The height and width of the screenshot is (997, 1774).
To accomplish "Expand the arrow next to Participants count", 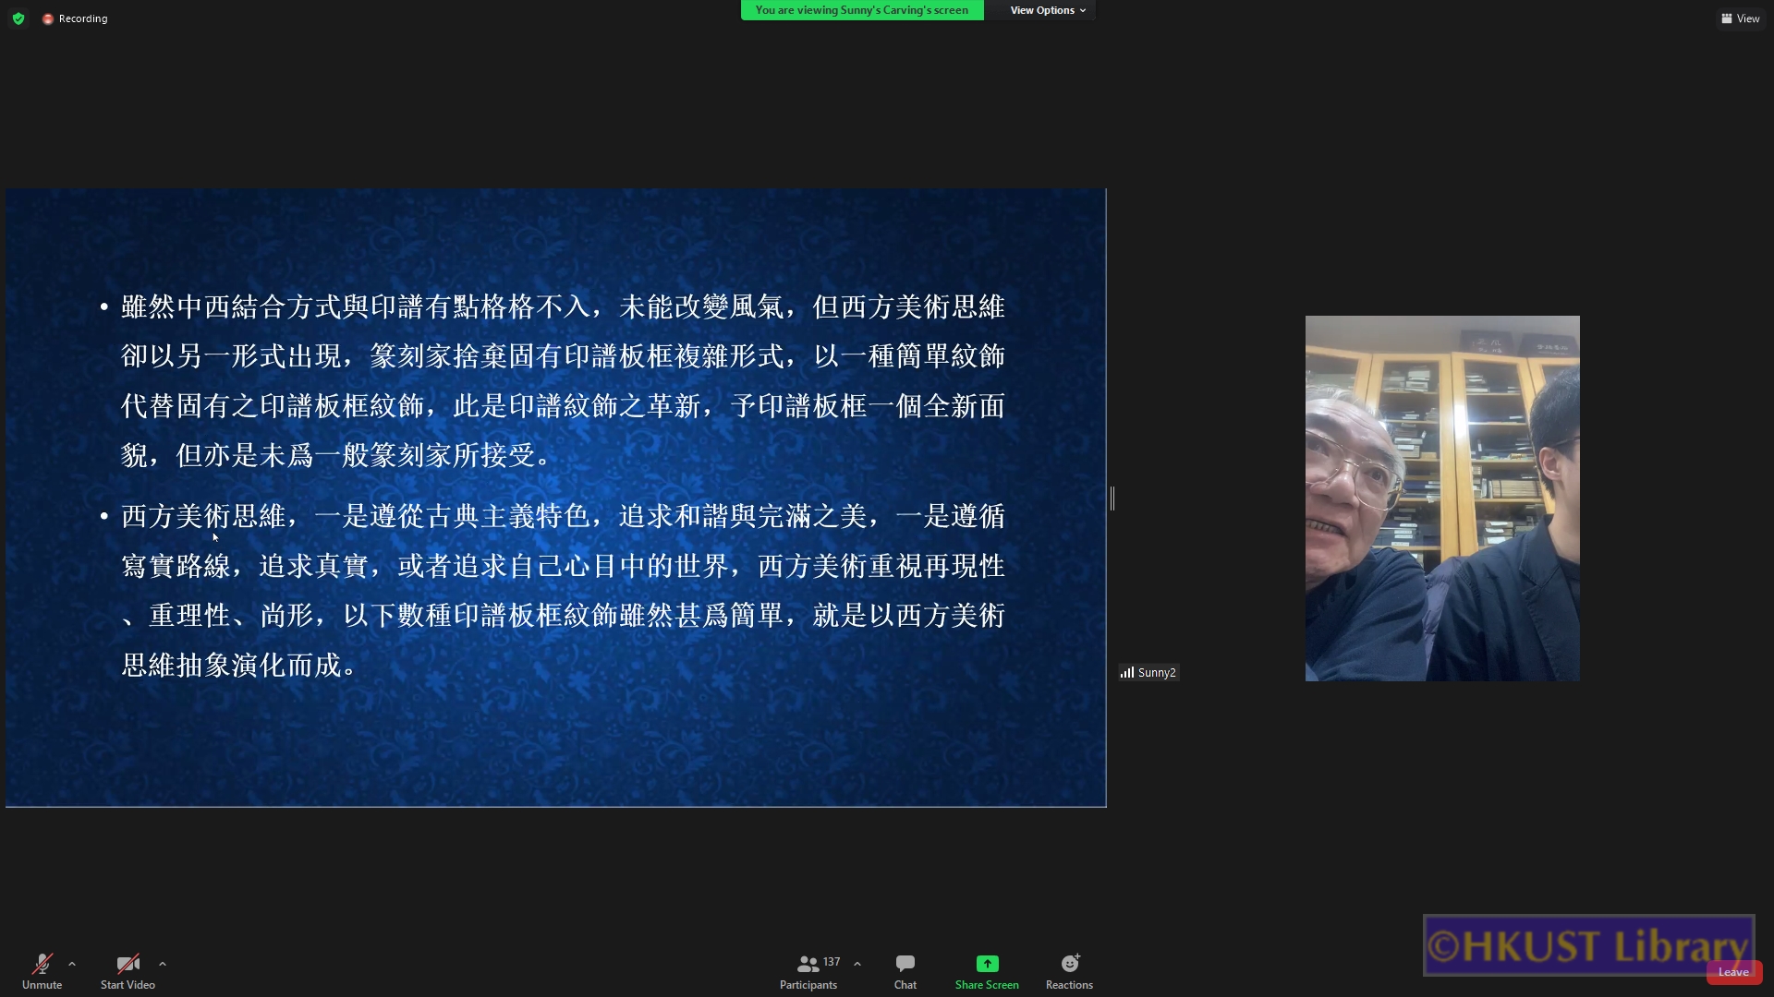I will [x=857, y=964].
